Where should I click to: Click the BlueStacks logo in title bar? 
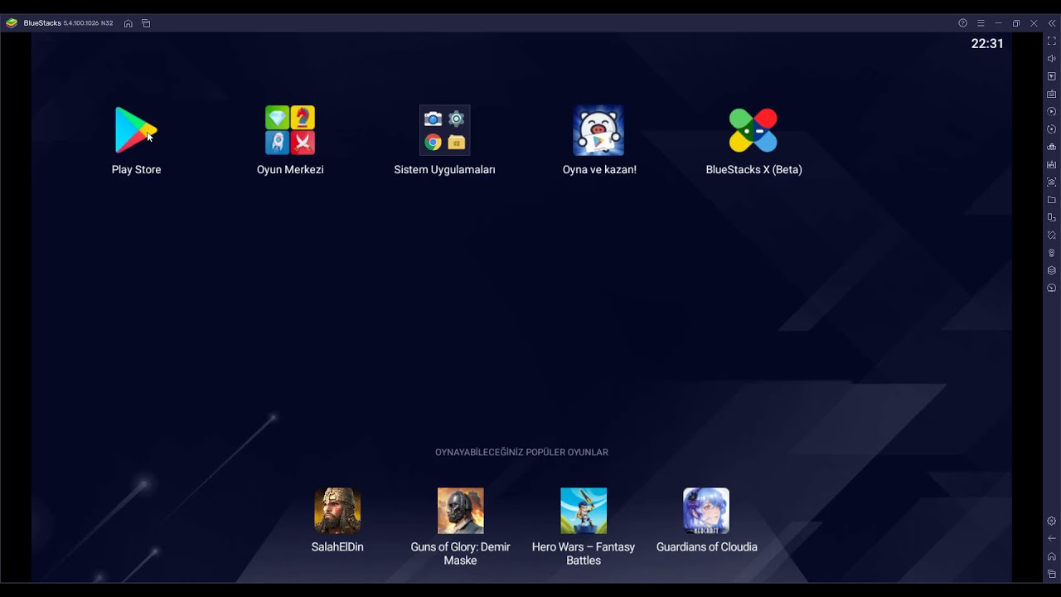click(12, 23)
